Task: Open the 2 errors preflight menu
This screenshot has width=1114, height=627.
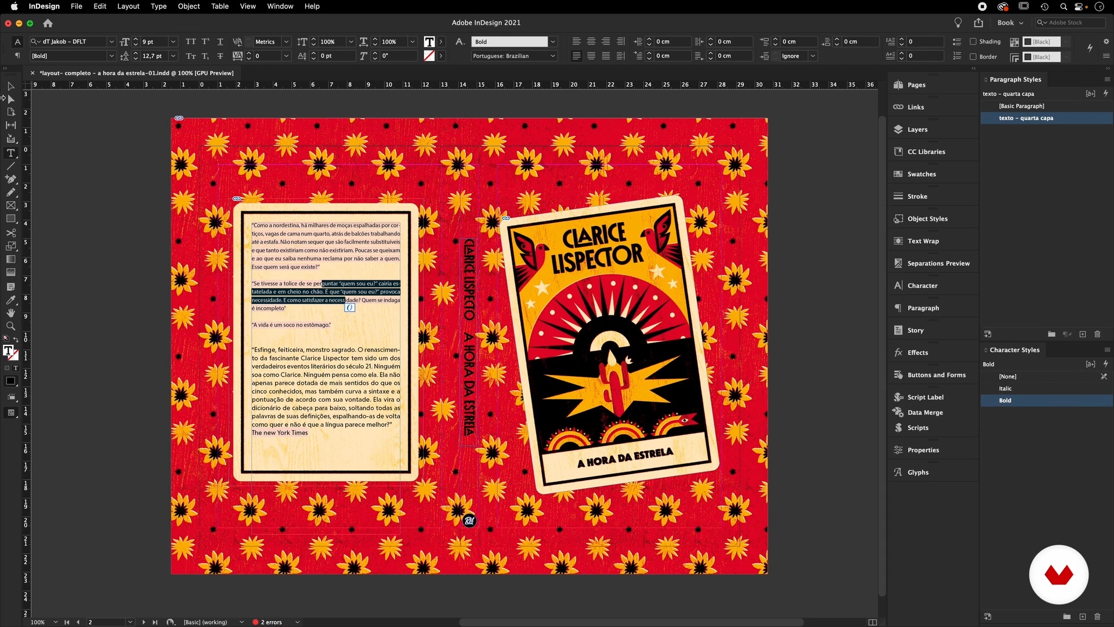Action: point(297,622)
